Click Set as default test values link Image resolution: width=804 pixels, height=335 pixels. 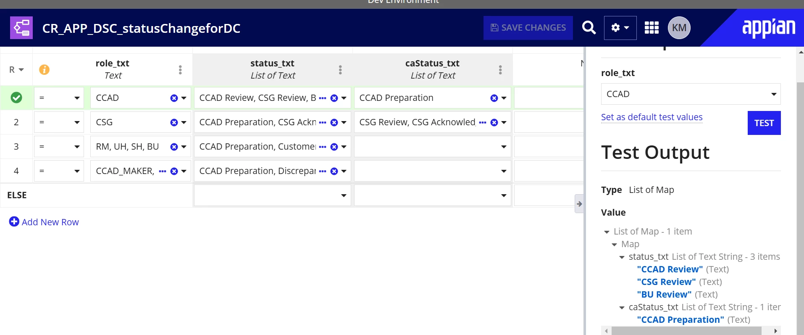coord(652,117)
